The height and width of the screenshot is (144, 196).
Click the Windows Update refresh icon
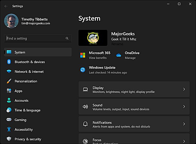tap(83, 70)
